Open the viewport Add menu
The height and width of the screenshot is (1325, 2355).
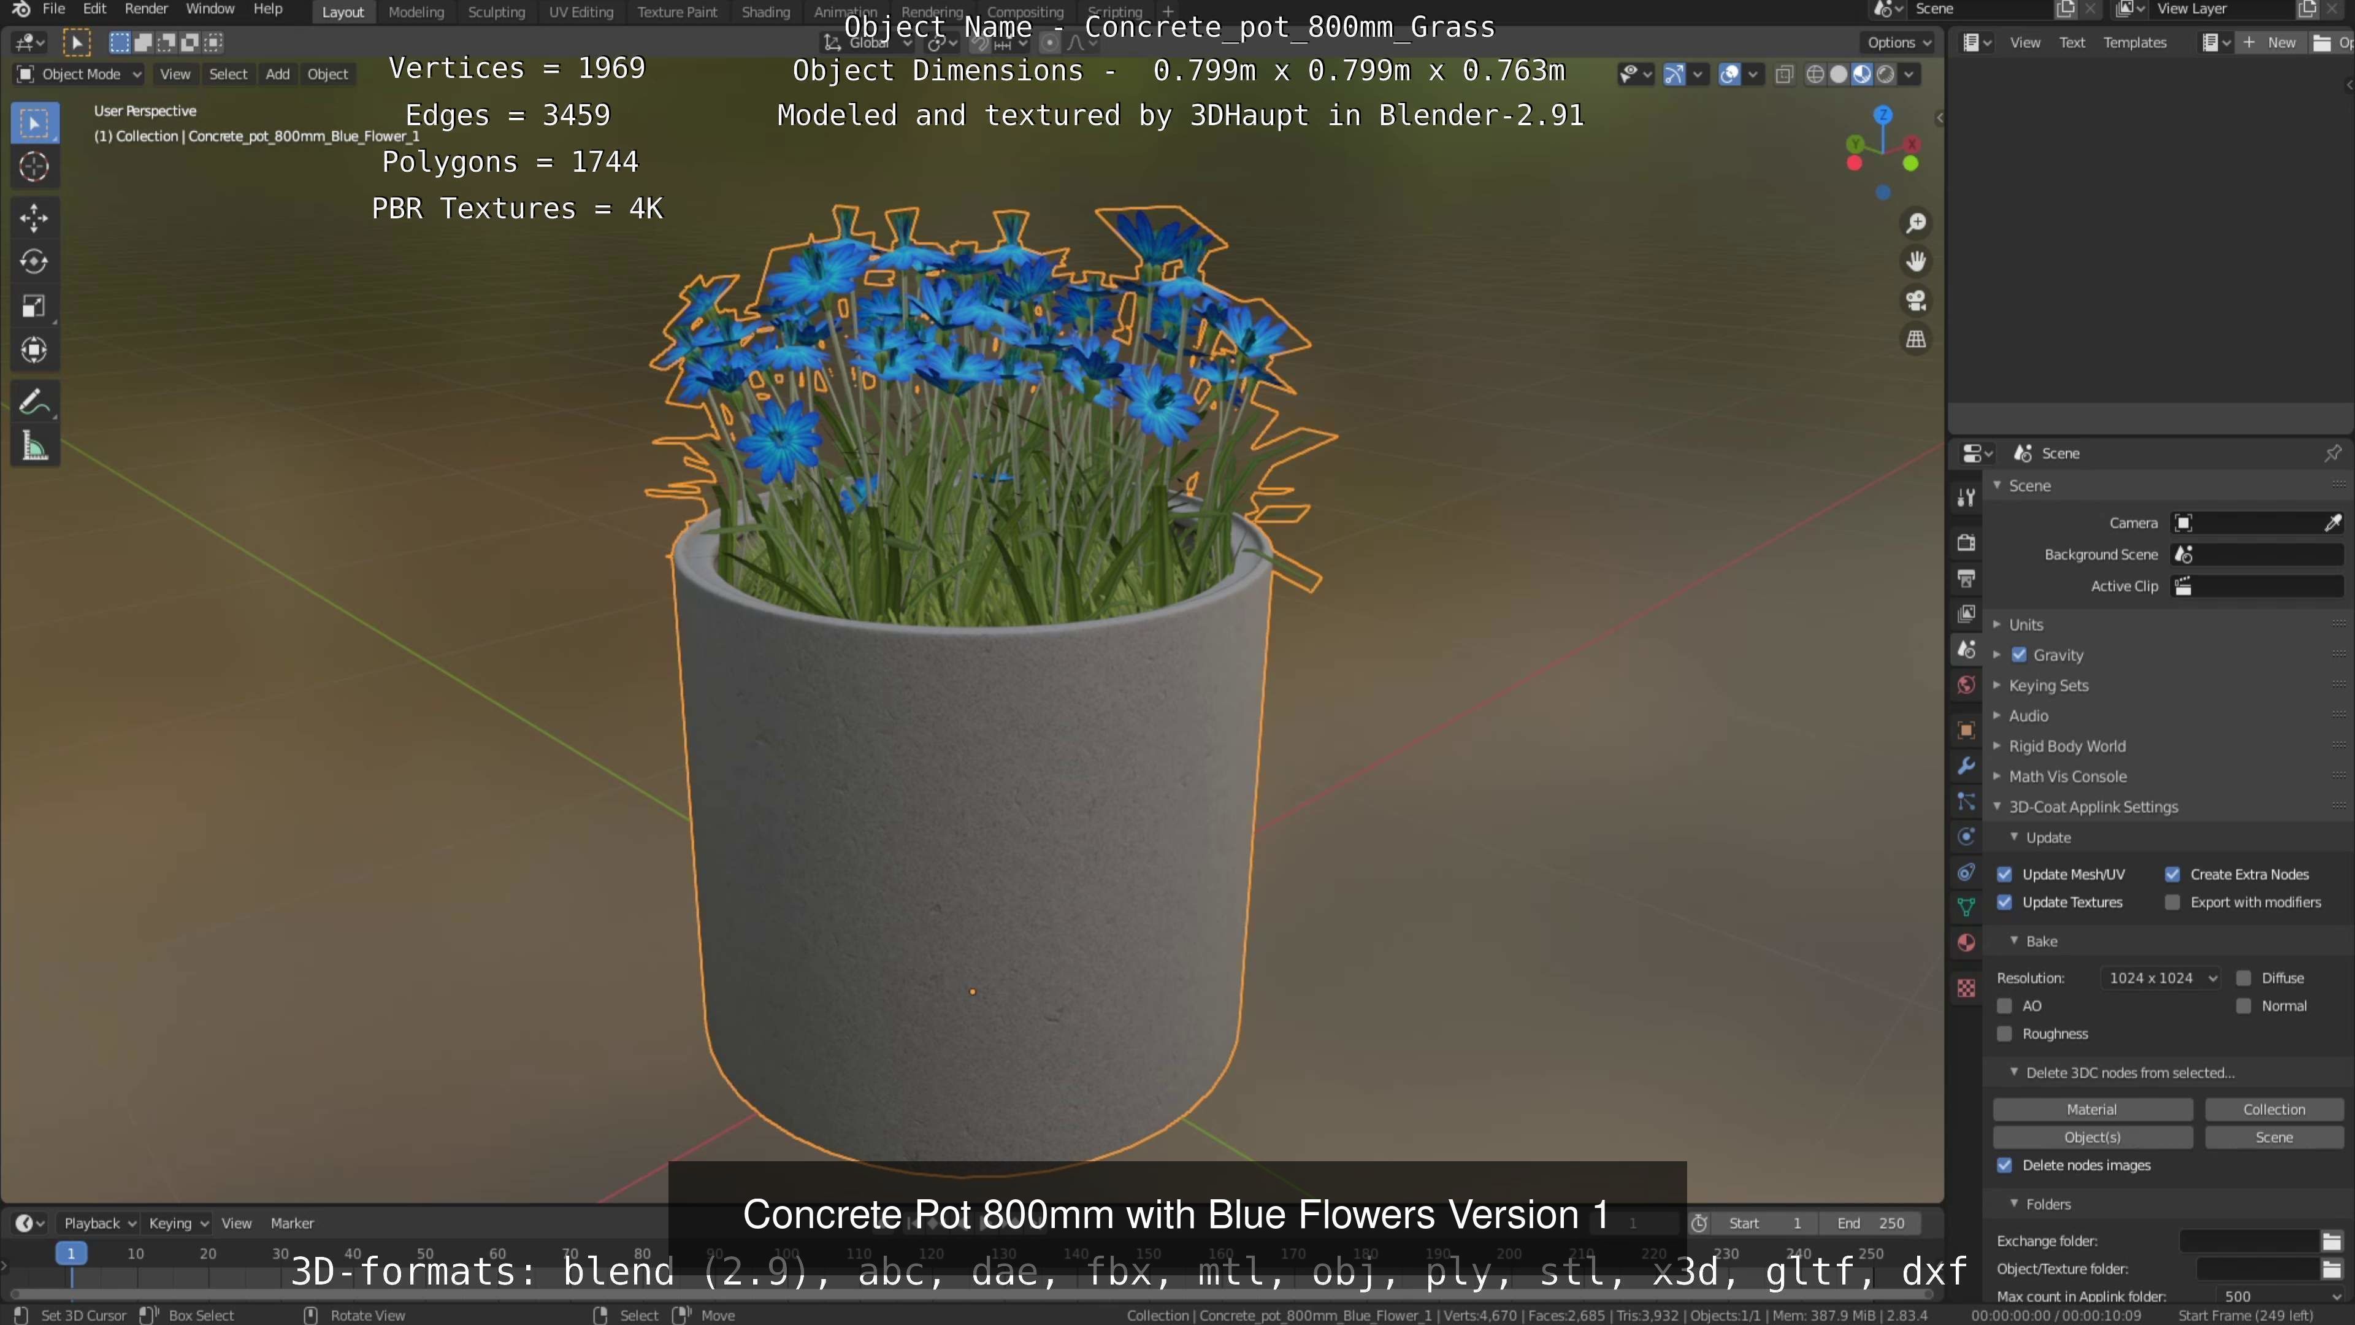(x=277, y=74)
